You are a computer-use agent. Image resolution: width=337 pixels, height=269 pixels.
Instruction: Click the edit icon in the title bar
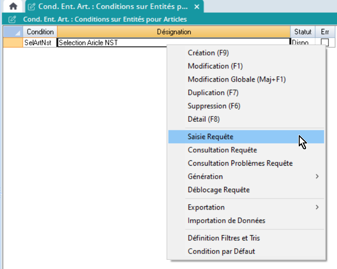13,19
